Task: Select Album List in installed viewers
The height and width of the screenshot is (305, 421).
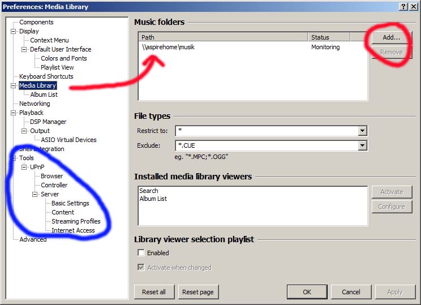Action: [153, 199]
